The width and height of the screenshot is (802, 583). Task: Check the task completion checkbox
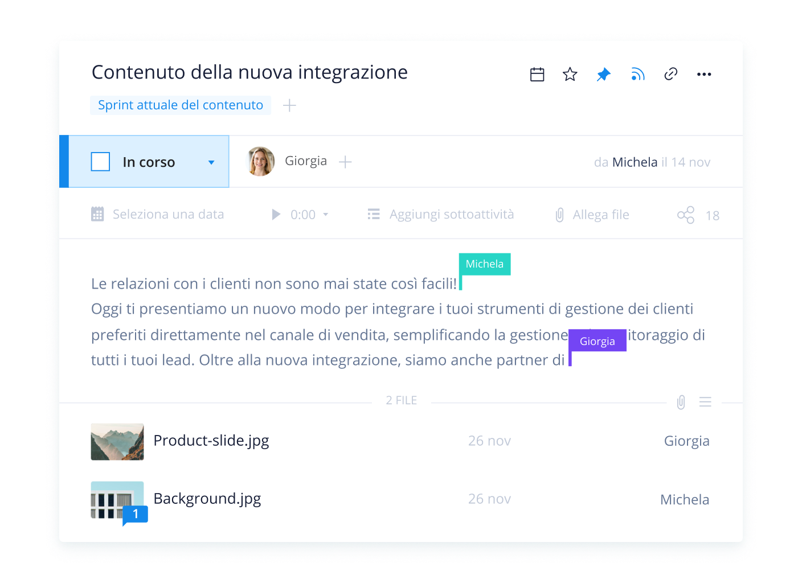101,162
